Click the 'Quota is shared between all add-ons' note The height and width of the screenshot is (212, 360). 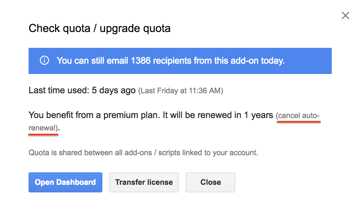coord(90,152)
